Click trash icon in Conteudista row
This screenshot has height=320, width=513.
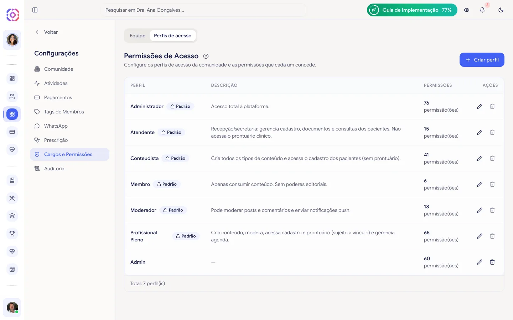coord(492,158)
